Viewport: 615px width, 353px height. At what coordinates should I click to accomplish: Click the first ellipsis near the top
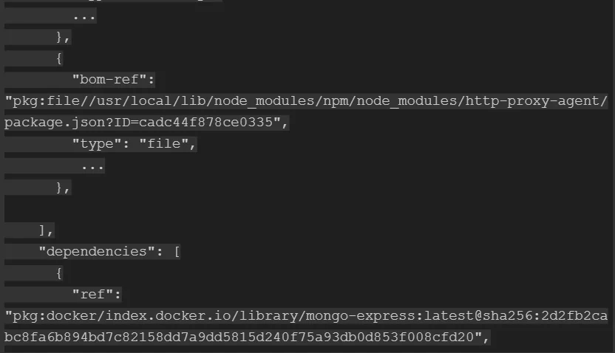(x=84, y=16)
